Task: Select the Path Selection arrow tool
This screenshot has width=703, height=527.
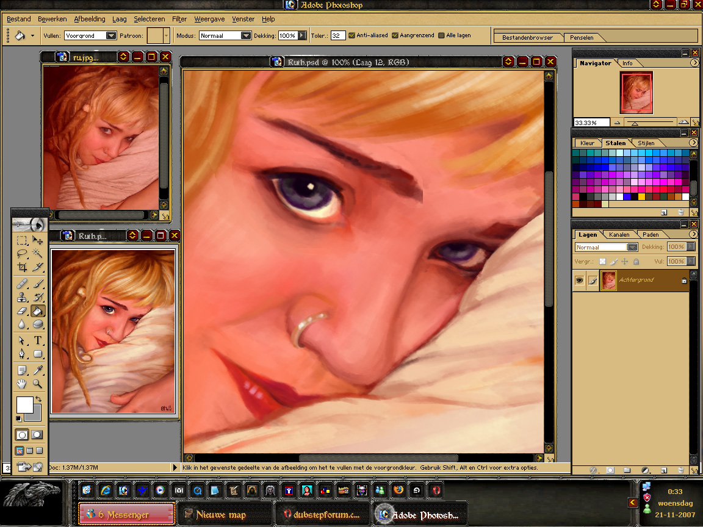Action: 21,340
